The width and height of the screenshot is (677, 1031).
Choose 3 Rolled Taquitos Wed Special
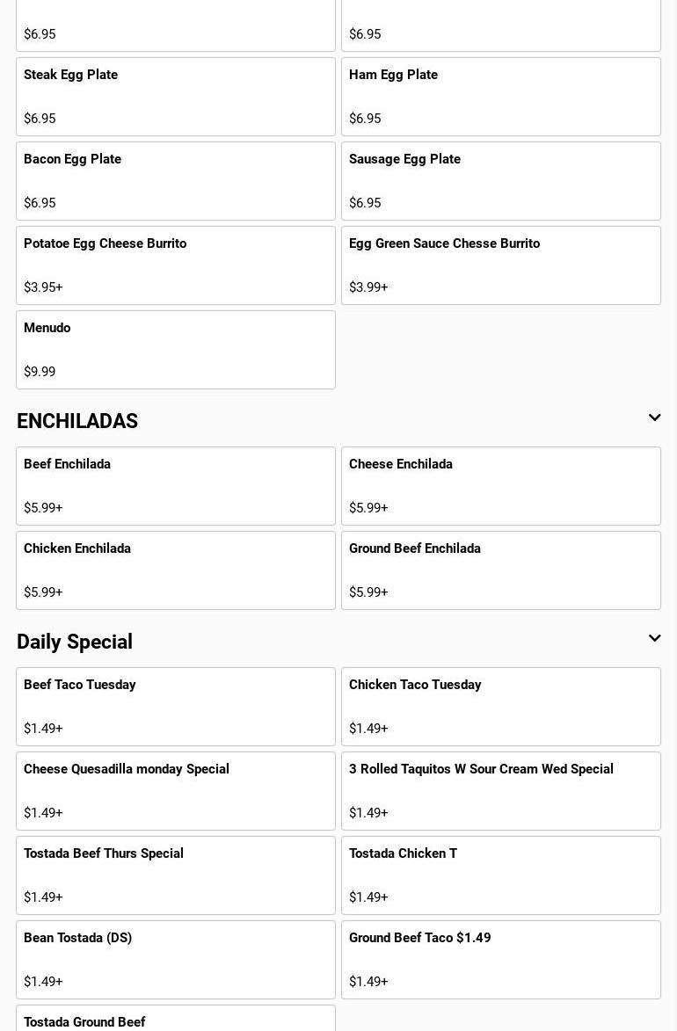tap(501, 791)
